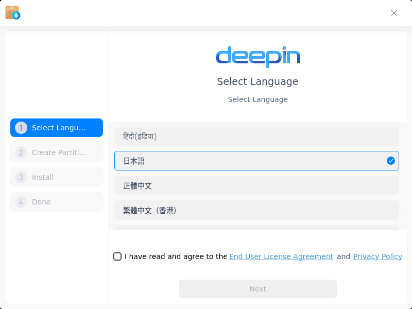412x309 pixels.
Task: Click the large Select Language heading
Action: click(x=257, y=81)
